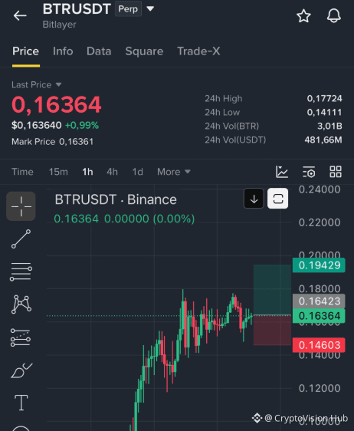Screen dimensions: 354x431
Task: Click the green 0.16364 current price label
Action: [319, 316]
